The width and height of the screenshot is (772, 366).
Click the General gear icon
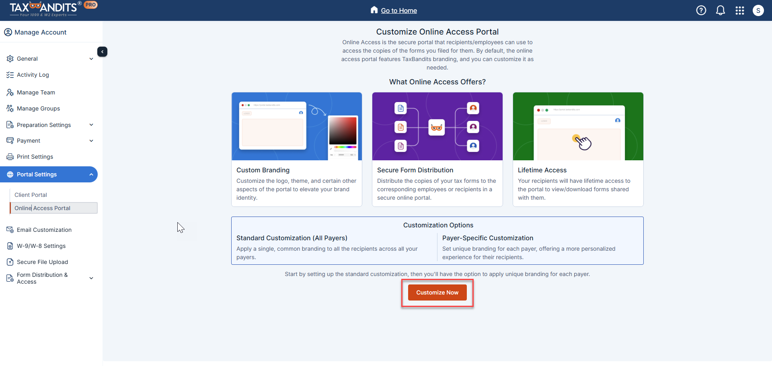pos(10,59)
